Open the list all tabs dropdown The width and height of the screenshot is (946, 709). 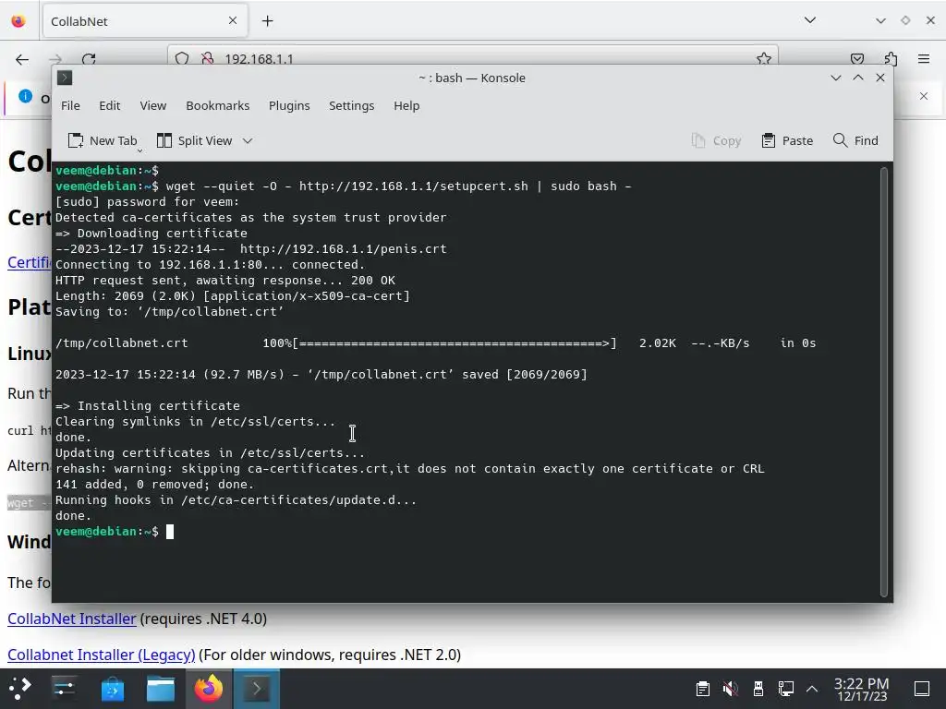[810, 20]
